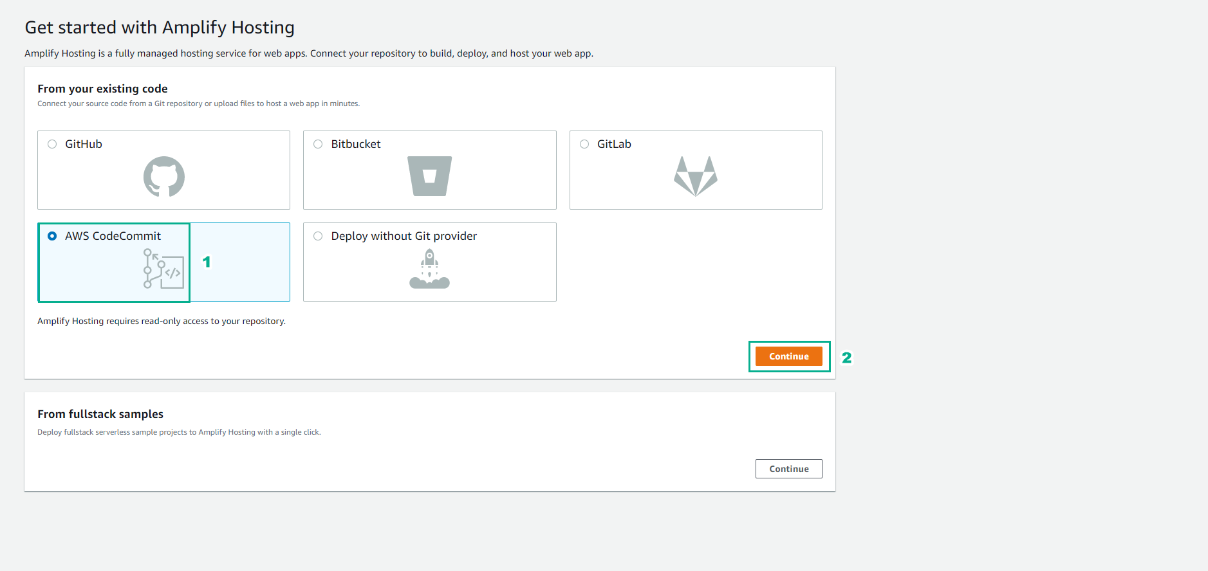This screenshot has width=1208, height=571.
Task: Click the rocket icon for deploy without Git
Action: [x=430, y=269]
